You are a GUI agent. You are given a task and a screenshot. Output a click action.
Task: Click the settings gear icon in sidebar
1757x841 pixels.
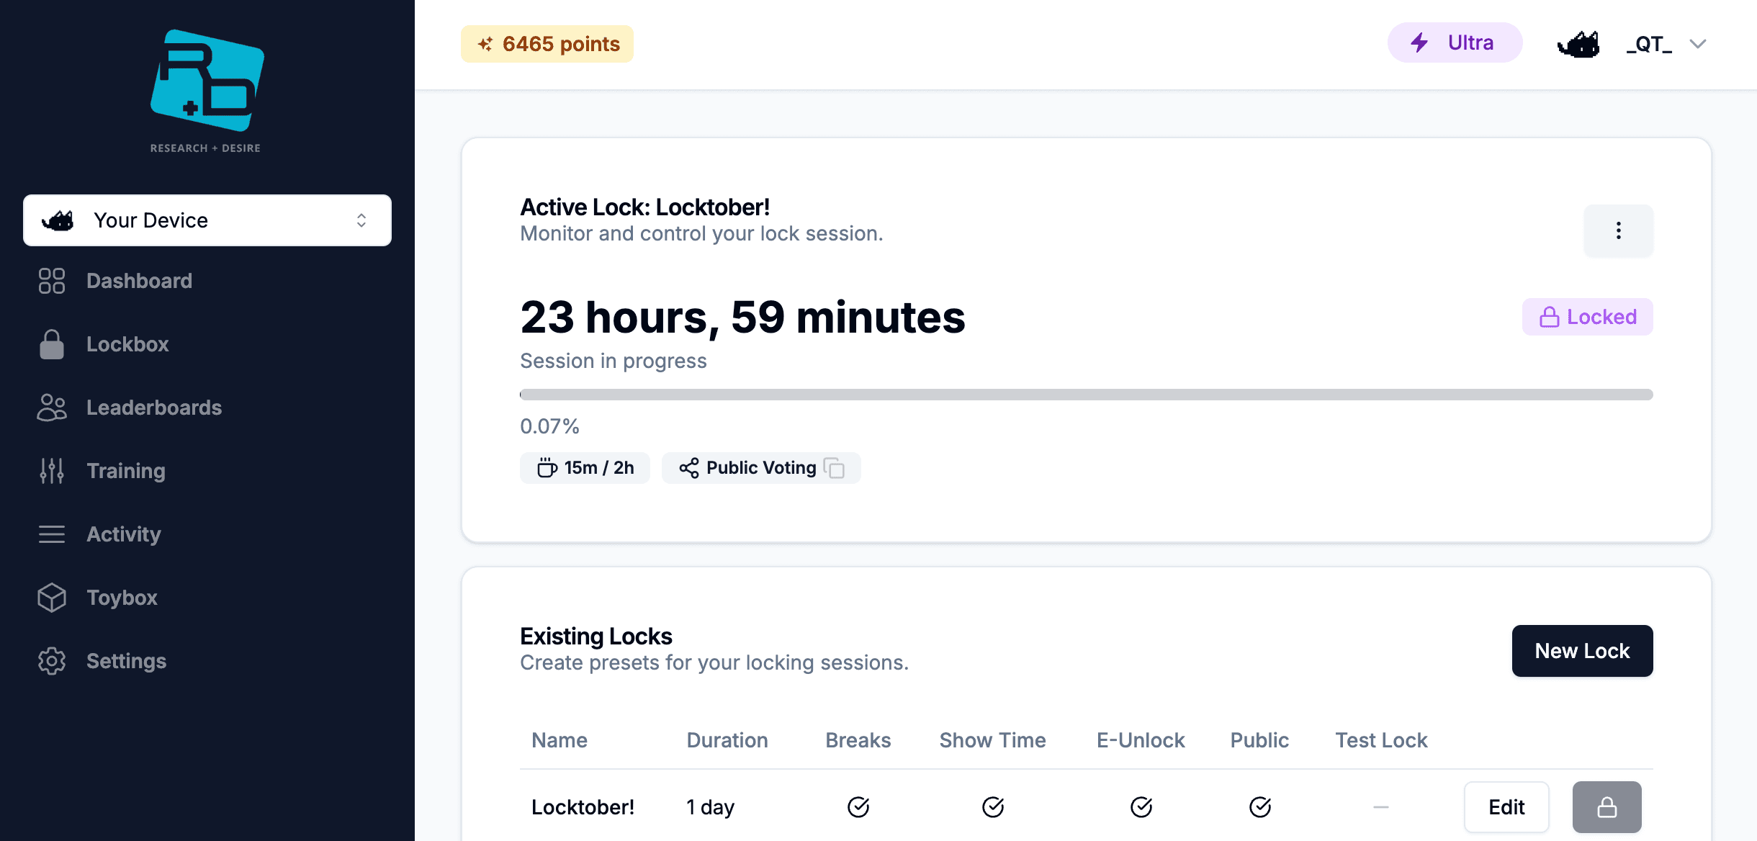50,660
